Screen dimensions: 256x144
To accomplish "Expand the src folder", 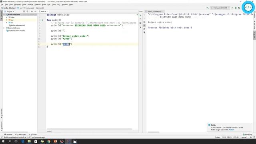I will (6, 23).
